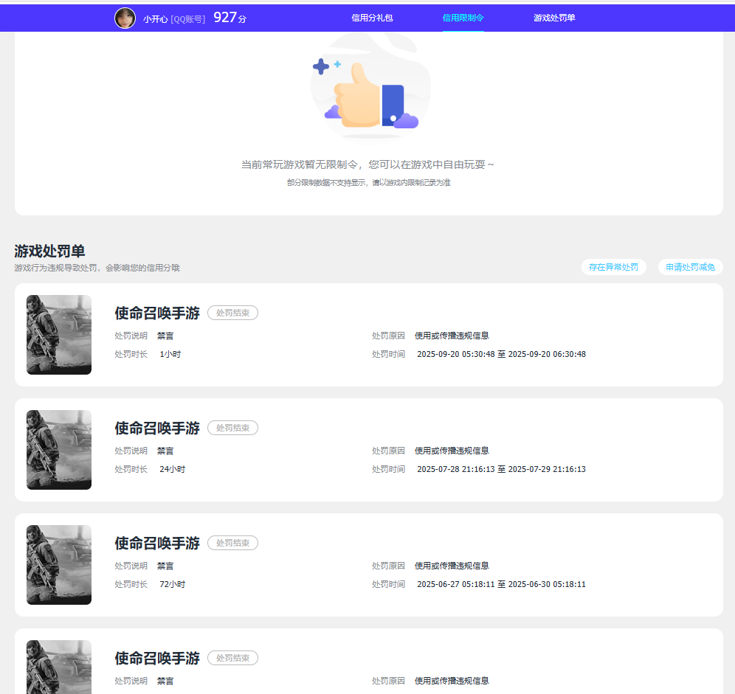Switch to the 信用限制令 tab
Viewport: 735px width, 694px height.
click(x=463, y=18)
